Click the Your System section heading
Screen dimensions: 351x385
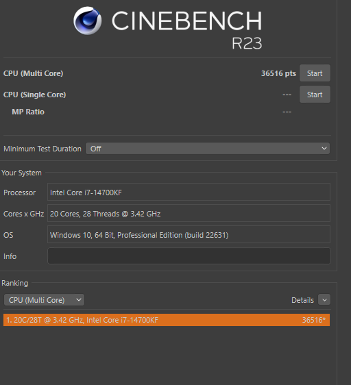(22, 173)
